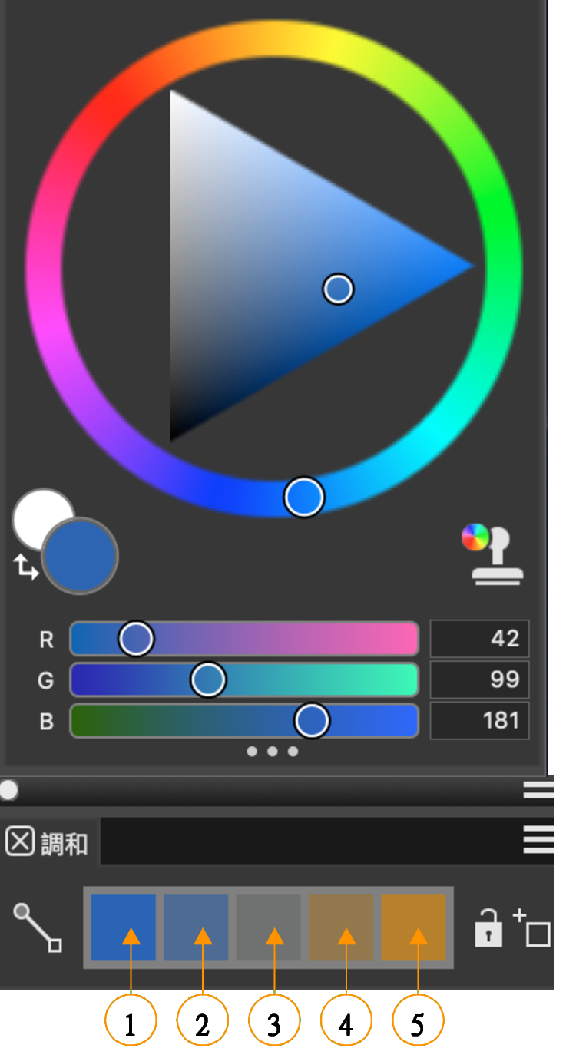566x1058 pixels.
Task: Click the harmony rule connector icon
Action: tap(37, 927)
